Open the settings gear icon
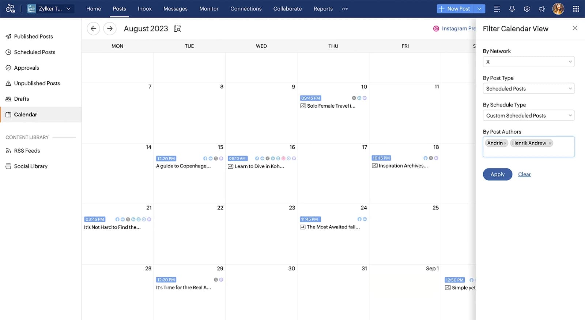Image resolution: width=585 pixels, height=320 pixels. 526,9
